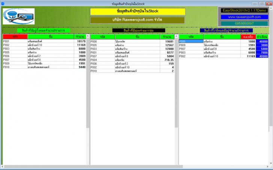273x170 pixels.
Task: Click the green 'สินค้าที่มีอยู่ทั้งหมดจำนวน8รายการ' label
Action: tap(43, 31)
